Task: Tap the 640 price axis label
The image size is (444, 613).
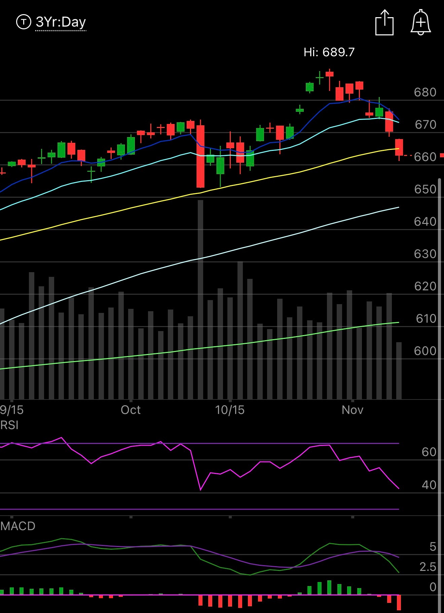Action: point(425,222)
